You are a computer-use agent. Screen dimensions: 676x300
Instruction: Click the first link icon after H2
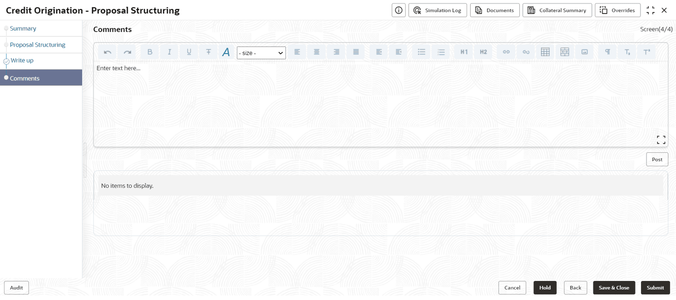[x=506, y=52]
